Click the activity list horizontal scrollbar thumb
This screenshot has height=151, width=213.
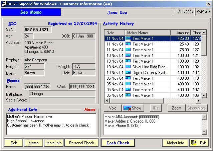137,100
